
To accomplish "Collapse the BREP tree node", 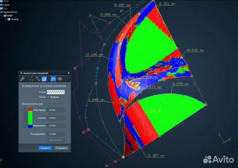I will click(x=2, y=15).
